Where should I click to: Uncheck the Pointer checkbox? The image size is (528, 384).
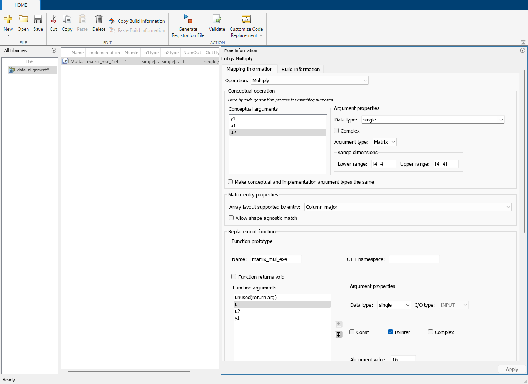click(x=390, y=332)
